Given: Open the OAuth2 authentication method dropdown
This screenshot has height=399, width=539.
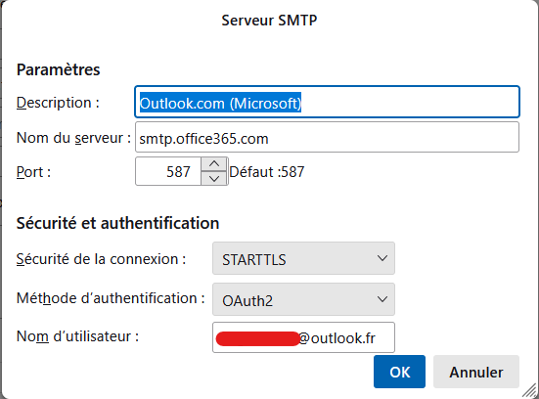Looking at the screenshot, I should pyautogui.click(x=303, y=299).
